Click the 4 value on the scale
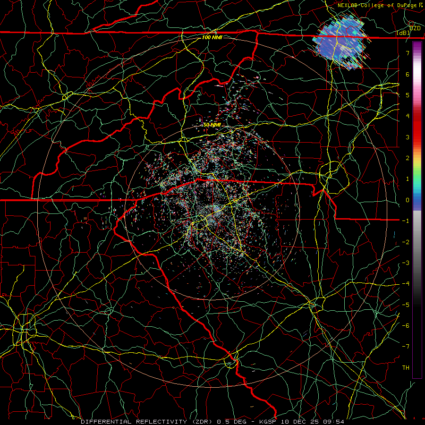The width and height of the screenshot is (425, 425). (408, 116)
